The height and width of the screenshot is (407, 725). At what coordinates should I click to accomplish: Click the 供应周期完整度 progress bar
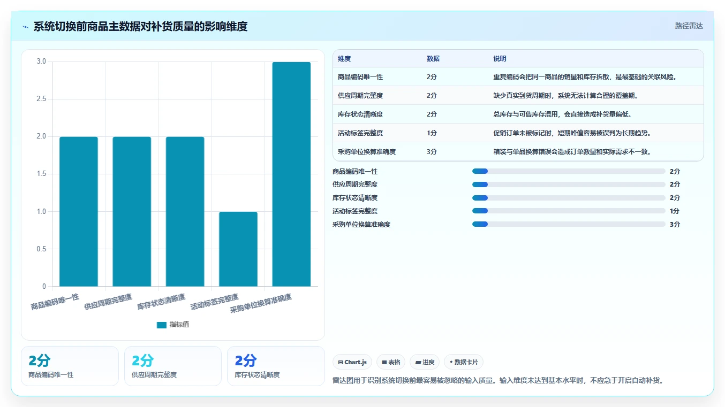(569, 185)
